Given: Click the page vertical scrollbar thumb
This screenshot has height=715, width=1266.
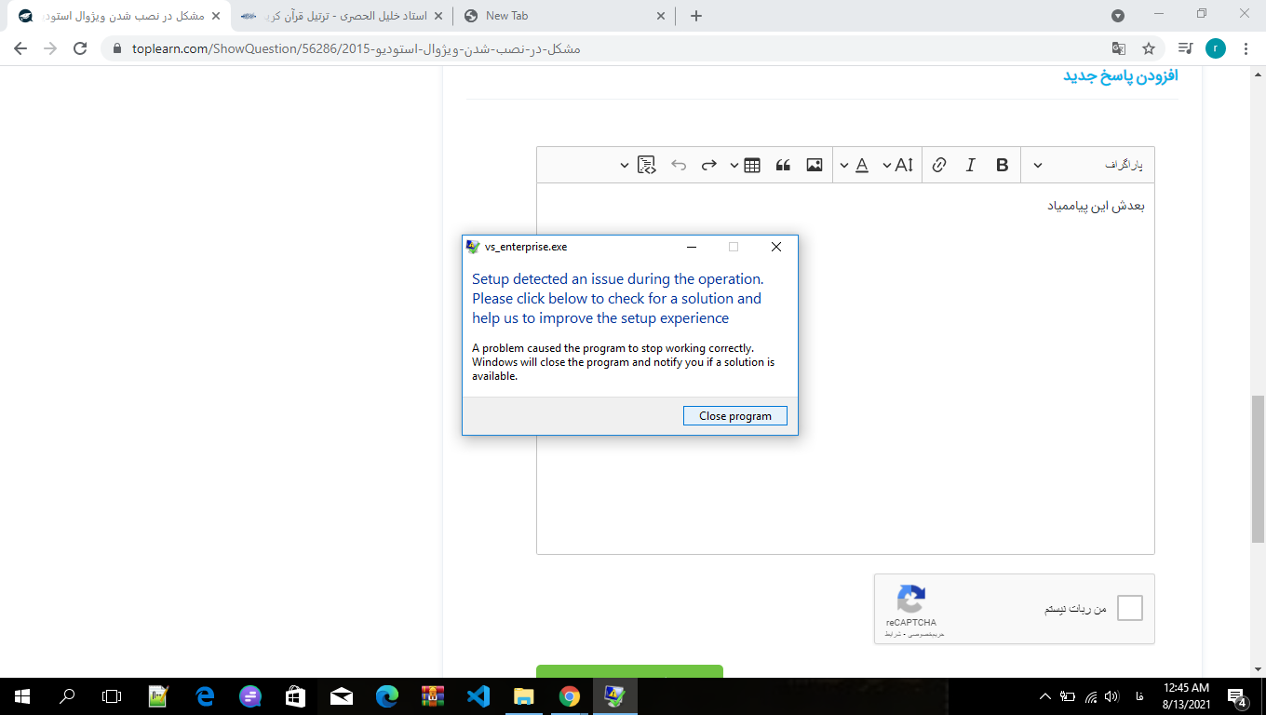Looking at the screenshot, I should pos(1258,469).
